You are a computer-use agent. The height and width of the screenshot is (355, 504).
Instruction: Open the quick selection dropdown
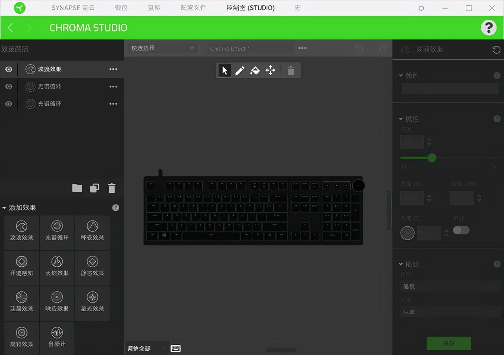pos(163,48)
